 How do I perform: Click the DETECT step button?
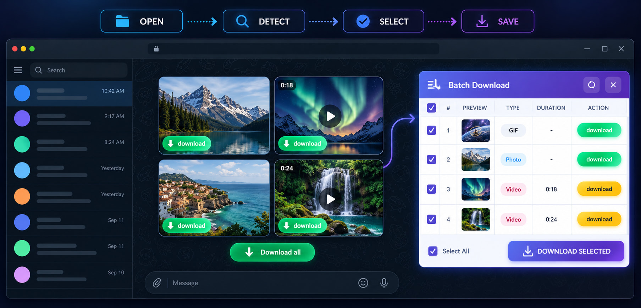(x=264, y=21)
